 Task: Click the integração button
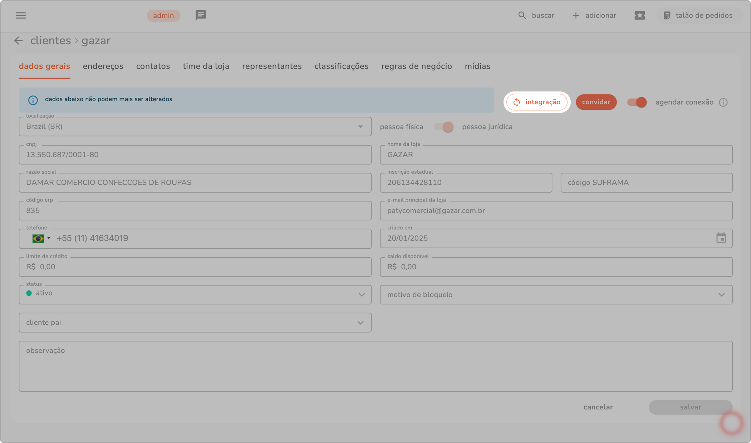(537, 102)
